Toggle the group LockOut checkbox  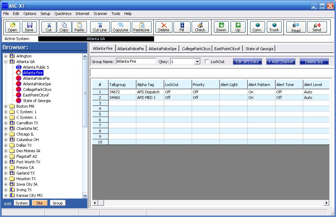tap(207, 61)
